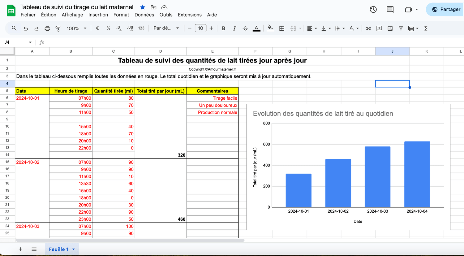Click the font size input field
464x256 pixels.
[200, 28]
